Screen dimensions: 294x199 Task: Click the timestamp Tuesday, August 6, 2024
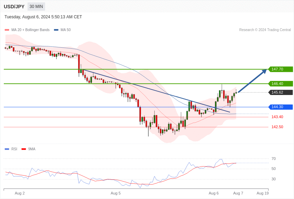point(43,17)
